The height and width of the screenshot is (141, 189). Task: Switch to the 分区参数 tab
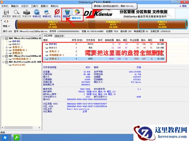(x=48, y=36)
